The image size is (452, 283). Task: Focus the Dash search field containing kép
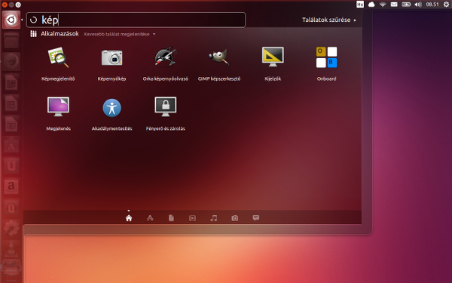tap(136, 20)
